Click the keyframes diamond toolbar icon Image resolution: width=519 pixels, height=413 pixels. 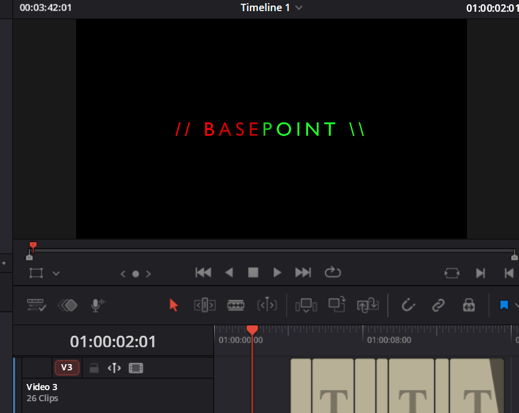(67, 305)
